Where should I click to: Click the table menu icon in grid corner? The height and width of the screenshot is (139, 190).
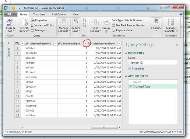(18, 43)
